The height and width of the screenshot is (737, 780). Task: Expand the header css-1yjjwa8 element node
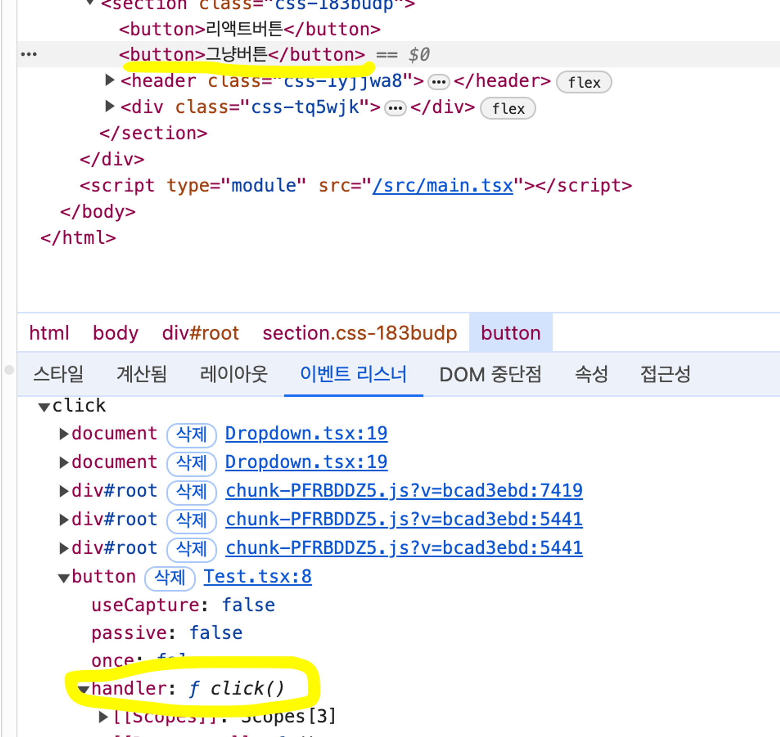[110, 80]
